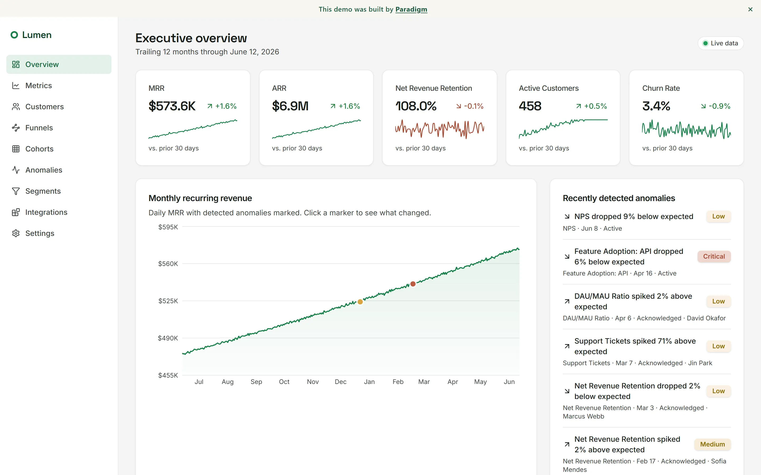Click the up arrow beside Active Customers +0.5%
The image size is (761, 475).
coord(579,106)
